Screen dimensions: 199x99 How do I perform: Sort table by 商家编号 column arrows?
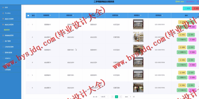[50, 15]
